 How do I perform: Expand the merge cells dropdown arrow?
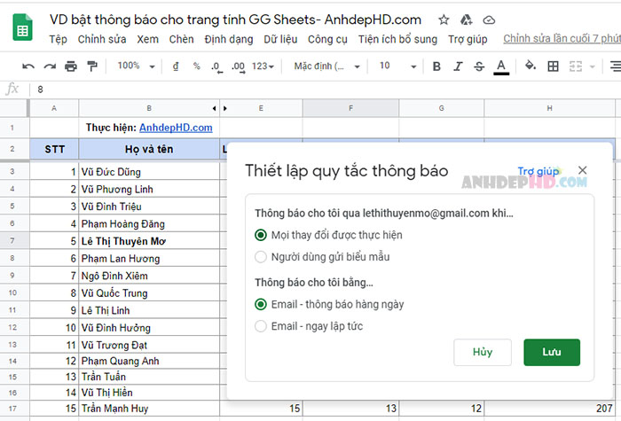(x=593, y=66)
